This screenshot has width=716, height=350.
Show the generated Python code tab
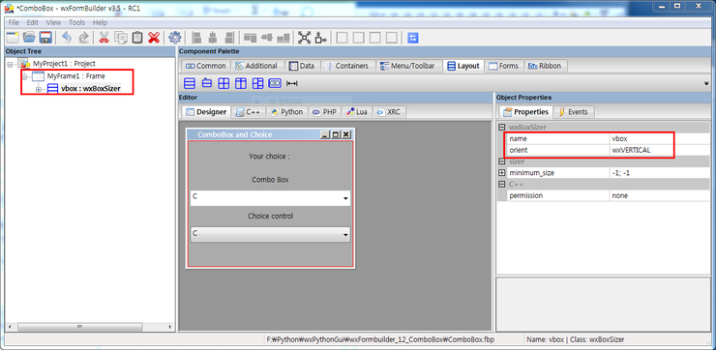pyautogui.click(x=286, y=112)
